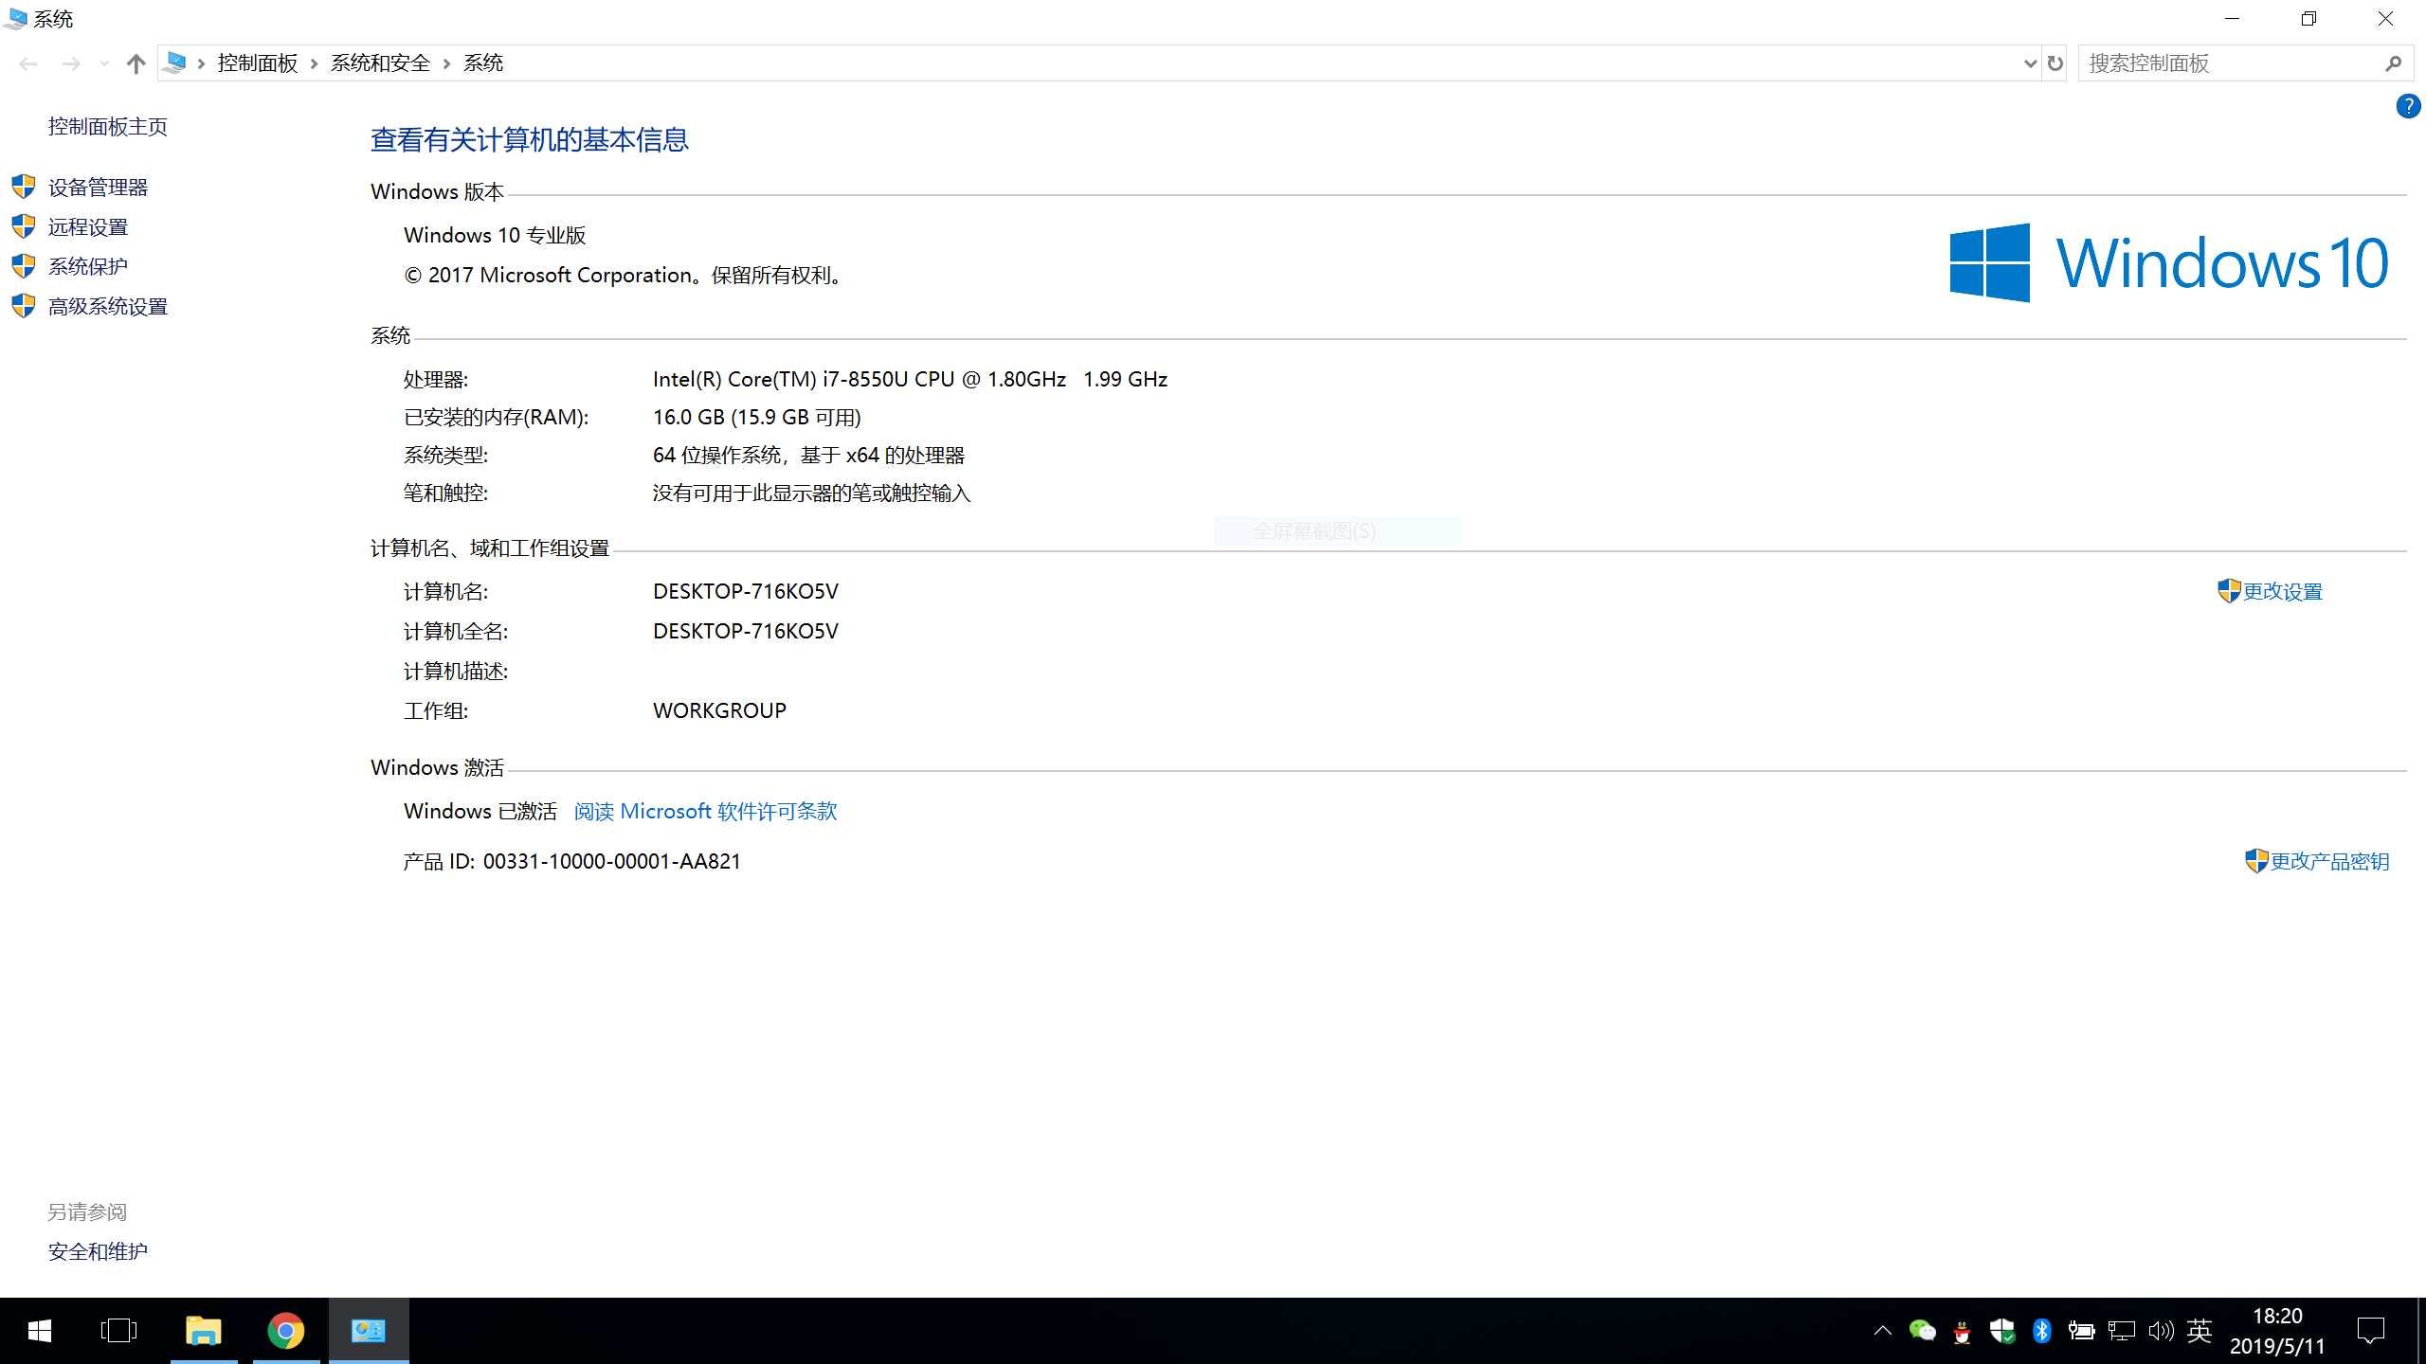Expand chevron after System and Security breadcrumb
The width and height of the screenshot is (2426, 1364).
(446, 63)
